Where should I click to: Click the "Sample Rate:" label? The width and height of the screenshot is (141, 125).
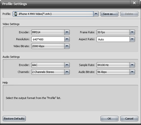[x=87, y=65]
